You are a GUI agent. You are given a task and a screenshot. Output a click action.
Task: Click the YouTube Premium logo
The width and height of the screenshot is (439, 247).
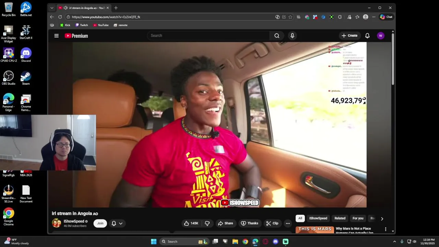pyautogui.click(x=76, y=36)
